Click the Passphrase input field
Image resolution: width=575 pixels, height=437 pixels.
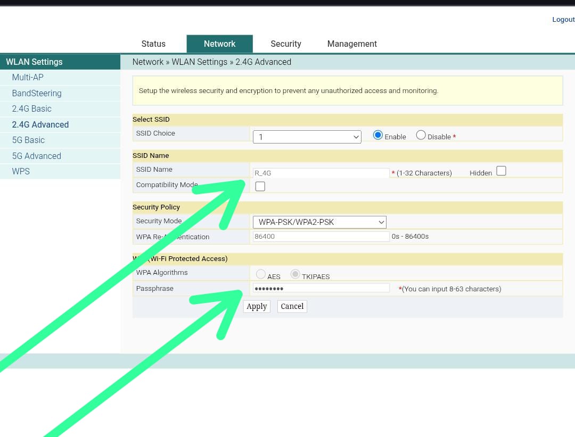[319, 288]
